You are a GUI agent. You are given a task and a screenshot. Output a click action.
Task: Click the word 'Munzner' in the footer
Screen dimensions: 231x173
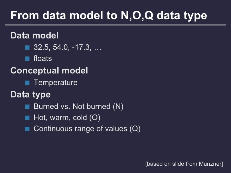point(210,164)
